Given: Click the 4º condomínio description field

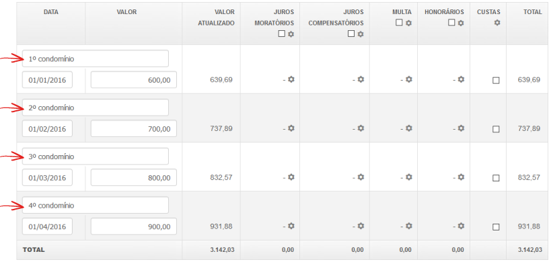Looking at the screenshot, I should pyautogui.click(x=96, y=205).
